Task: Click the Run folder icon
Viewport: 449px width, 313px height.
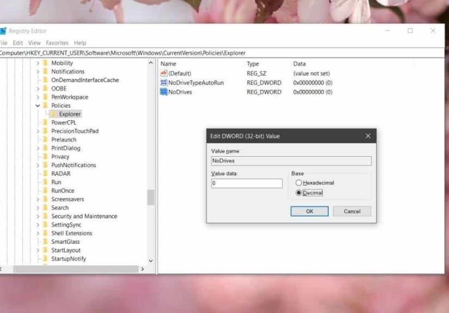Action: coord(45,182)
